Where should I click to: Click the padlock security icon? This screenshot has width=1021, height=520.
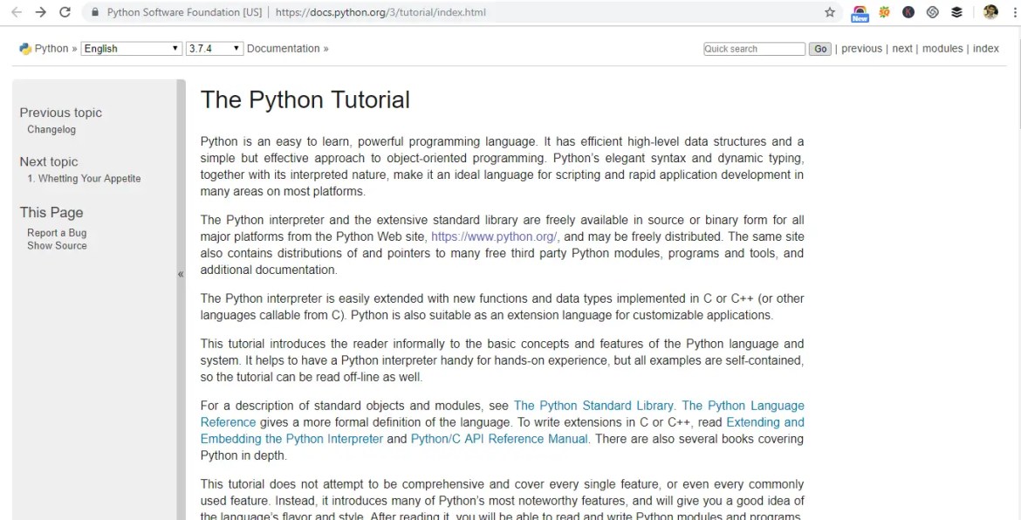(96, 12)
